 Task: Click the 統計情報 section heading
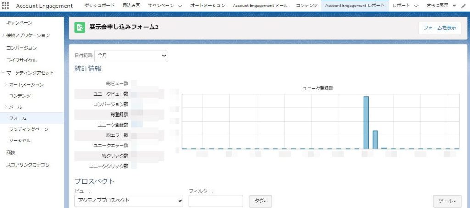(88, 68)
